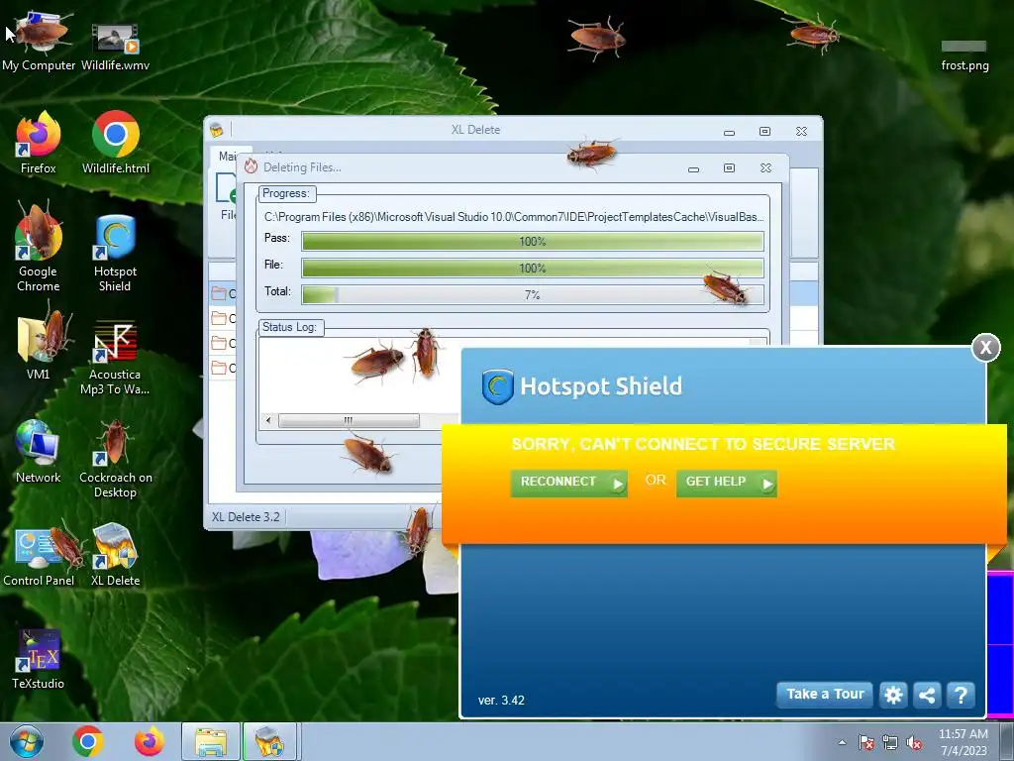Viewport: 1014px width, 761px height.
Task: Launch Cockroach on Desktop shortcut
Action: click(x=115, y=458)
